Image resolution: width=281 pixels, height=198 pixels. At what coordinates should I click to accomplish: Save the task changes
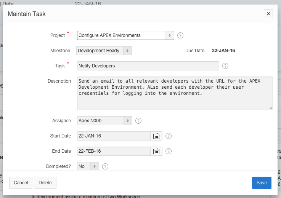click(x=262, y=183)
